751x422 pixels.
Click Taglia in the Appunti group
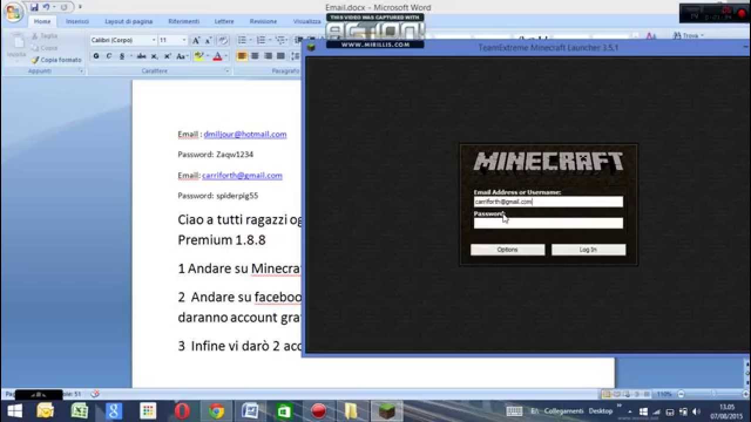click(x=45, y=36)
